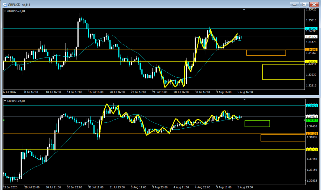Select the yellow 1.33732 price label on H1 chart
Viewport: 321px width, 190px height.
coord(312,150)
